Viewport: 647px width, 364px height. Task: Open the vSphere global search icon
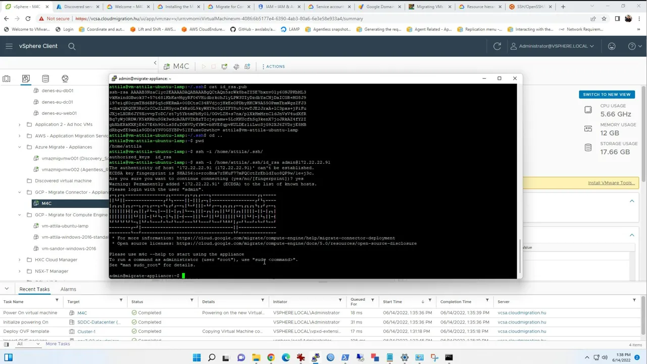[72, 46]
